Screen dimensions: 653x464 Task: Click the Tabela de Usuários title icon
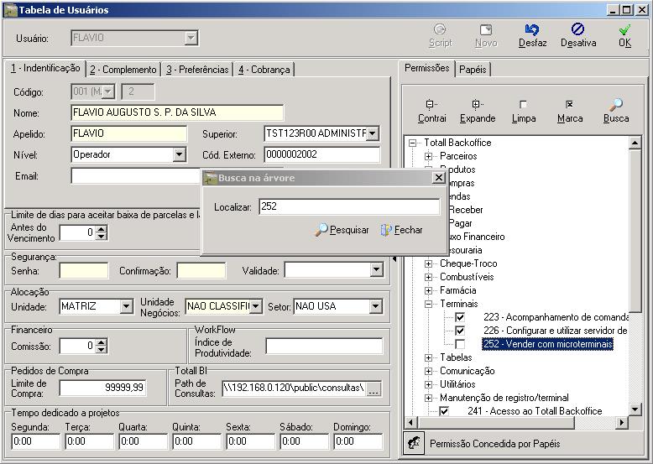pyautogui.click(x=10, y=10)
